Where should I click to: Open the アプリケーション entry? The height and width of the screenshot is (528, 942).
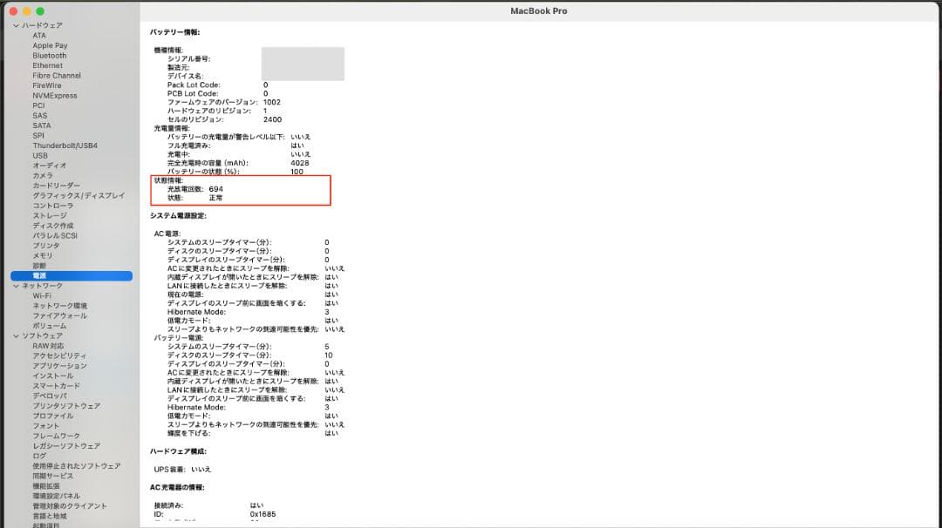59,366
